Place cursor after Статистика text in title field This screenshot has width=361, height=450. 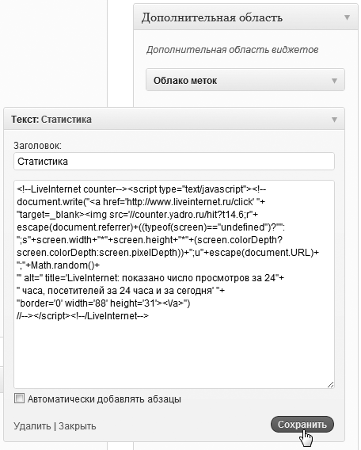click(x=69, y=162)
